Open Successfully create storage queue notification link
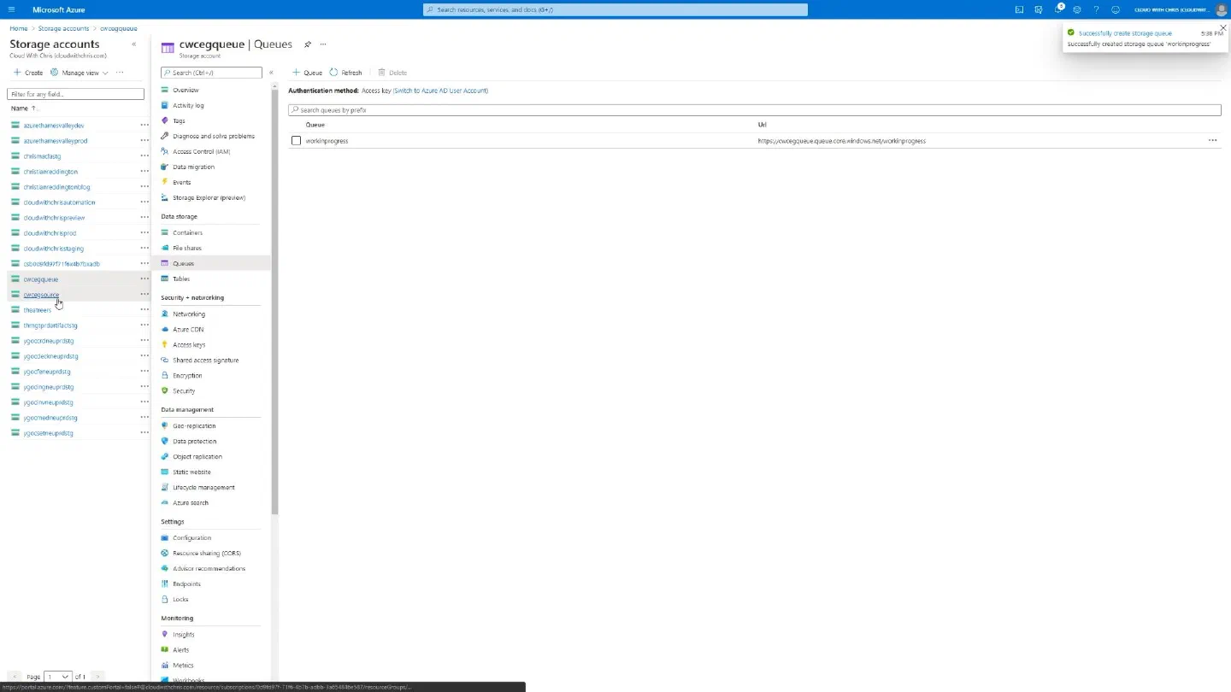 coord(1124,33)
